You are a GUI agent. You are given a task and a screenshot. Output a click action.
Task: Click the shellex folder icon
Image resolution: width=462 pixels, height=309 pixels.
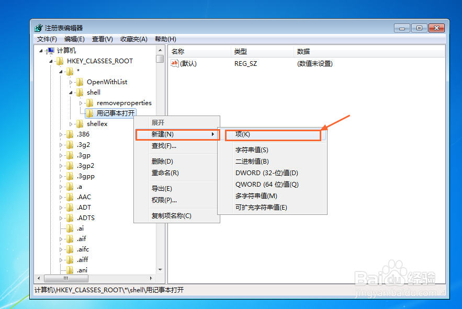point(80,124)
